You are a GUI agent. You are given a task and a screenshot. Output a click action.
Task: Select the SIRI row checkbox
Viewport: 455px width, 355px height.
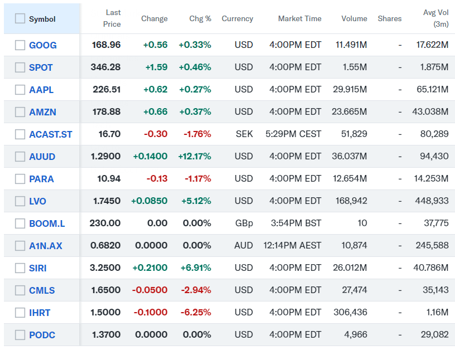point(20,268)
